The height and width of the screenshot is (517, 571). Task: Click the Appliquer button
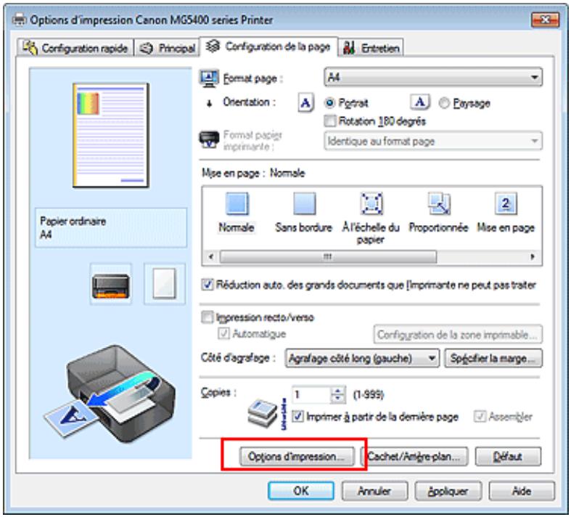point(448,491)
